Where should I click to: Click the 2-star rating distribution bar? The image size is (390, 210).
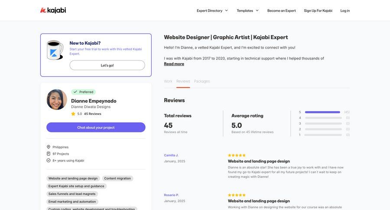[323, 129]
